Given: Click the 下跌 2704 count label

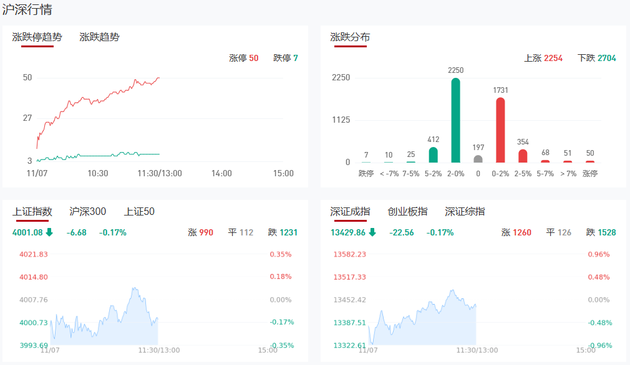Looking at the screenshot, I should pos(596,58).
